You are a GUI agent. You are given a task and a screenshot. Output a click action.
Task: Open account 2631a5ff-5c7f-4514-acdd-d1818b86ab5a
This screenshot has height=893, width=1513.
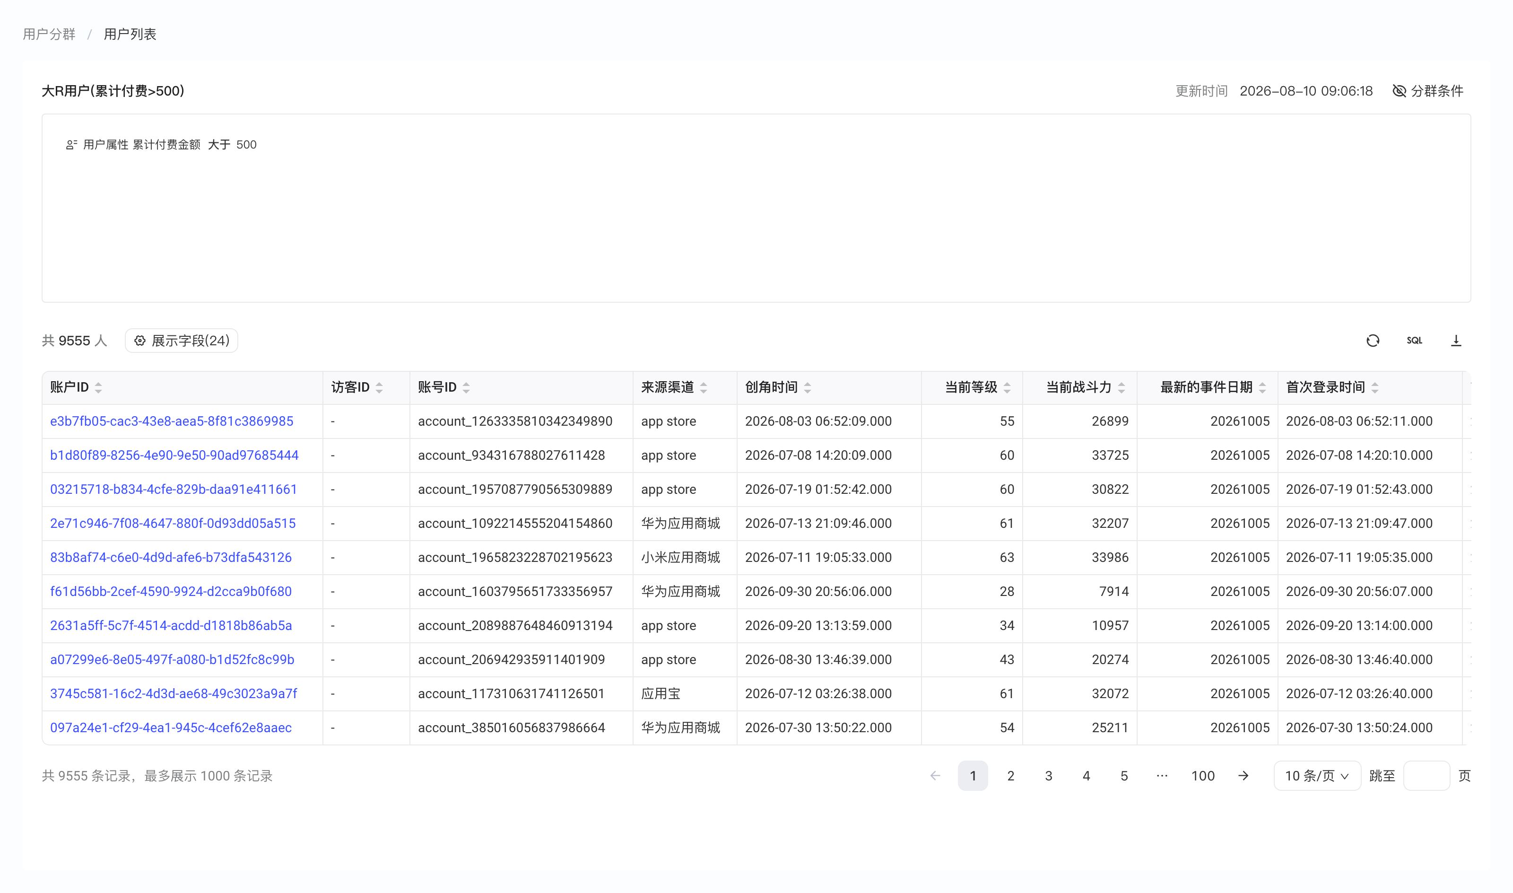pyautogui.click(x=171, y=625)
